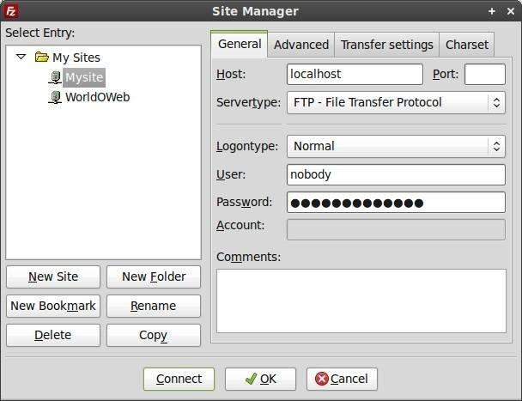522x401 pixels.
Task: Click the Cancel button
Action: (342, 379)
